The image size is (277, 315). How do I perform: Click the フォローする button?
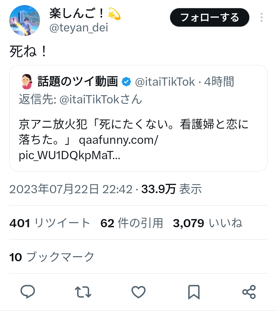(x=210, y=17)
